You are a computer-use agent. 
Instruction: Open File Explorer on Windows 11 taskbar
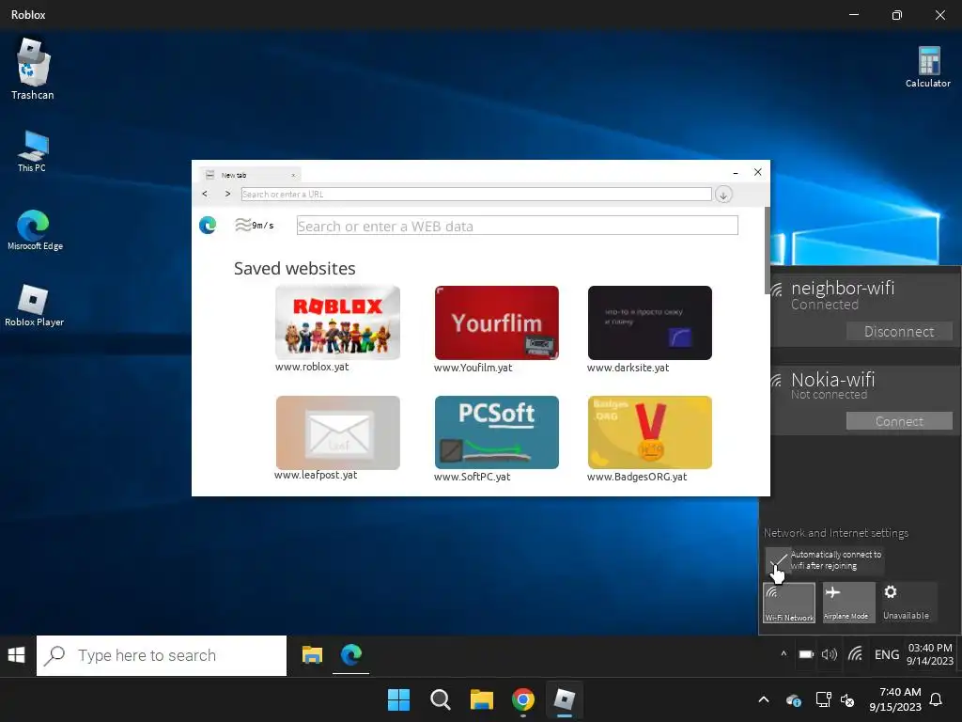(x=482, y=699)
